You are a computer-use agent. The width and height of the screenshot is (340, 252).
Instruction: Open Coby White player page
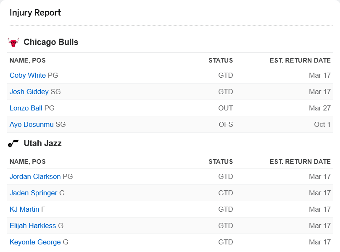point(28,75)
